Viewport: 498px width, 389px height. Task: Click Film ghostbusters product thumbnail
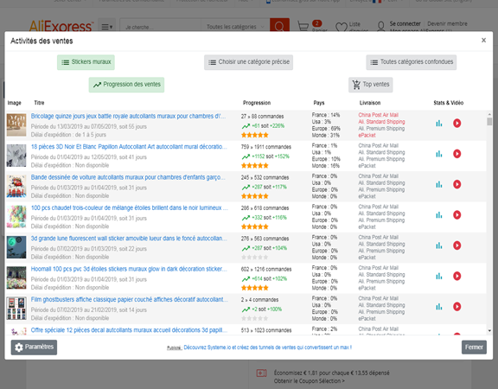[16, 309]
